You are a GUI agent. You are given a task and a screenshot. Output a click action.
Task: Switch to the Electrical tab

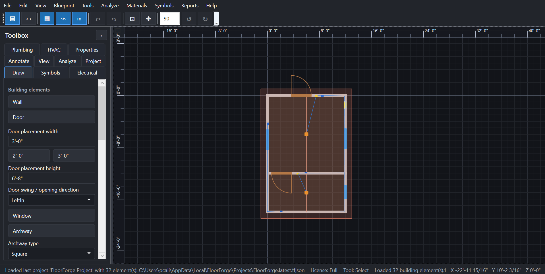pyautogui.click(x=87, y=73)
